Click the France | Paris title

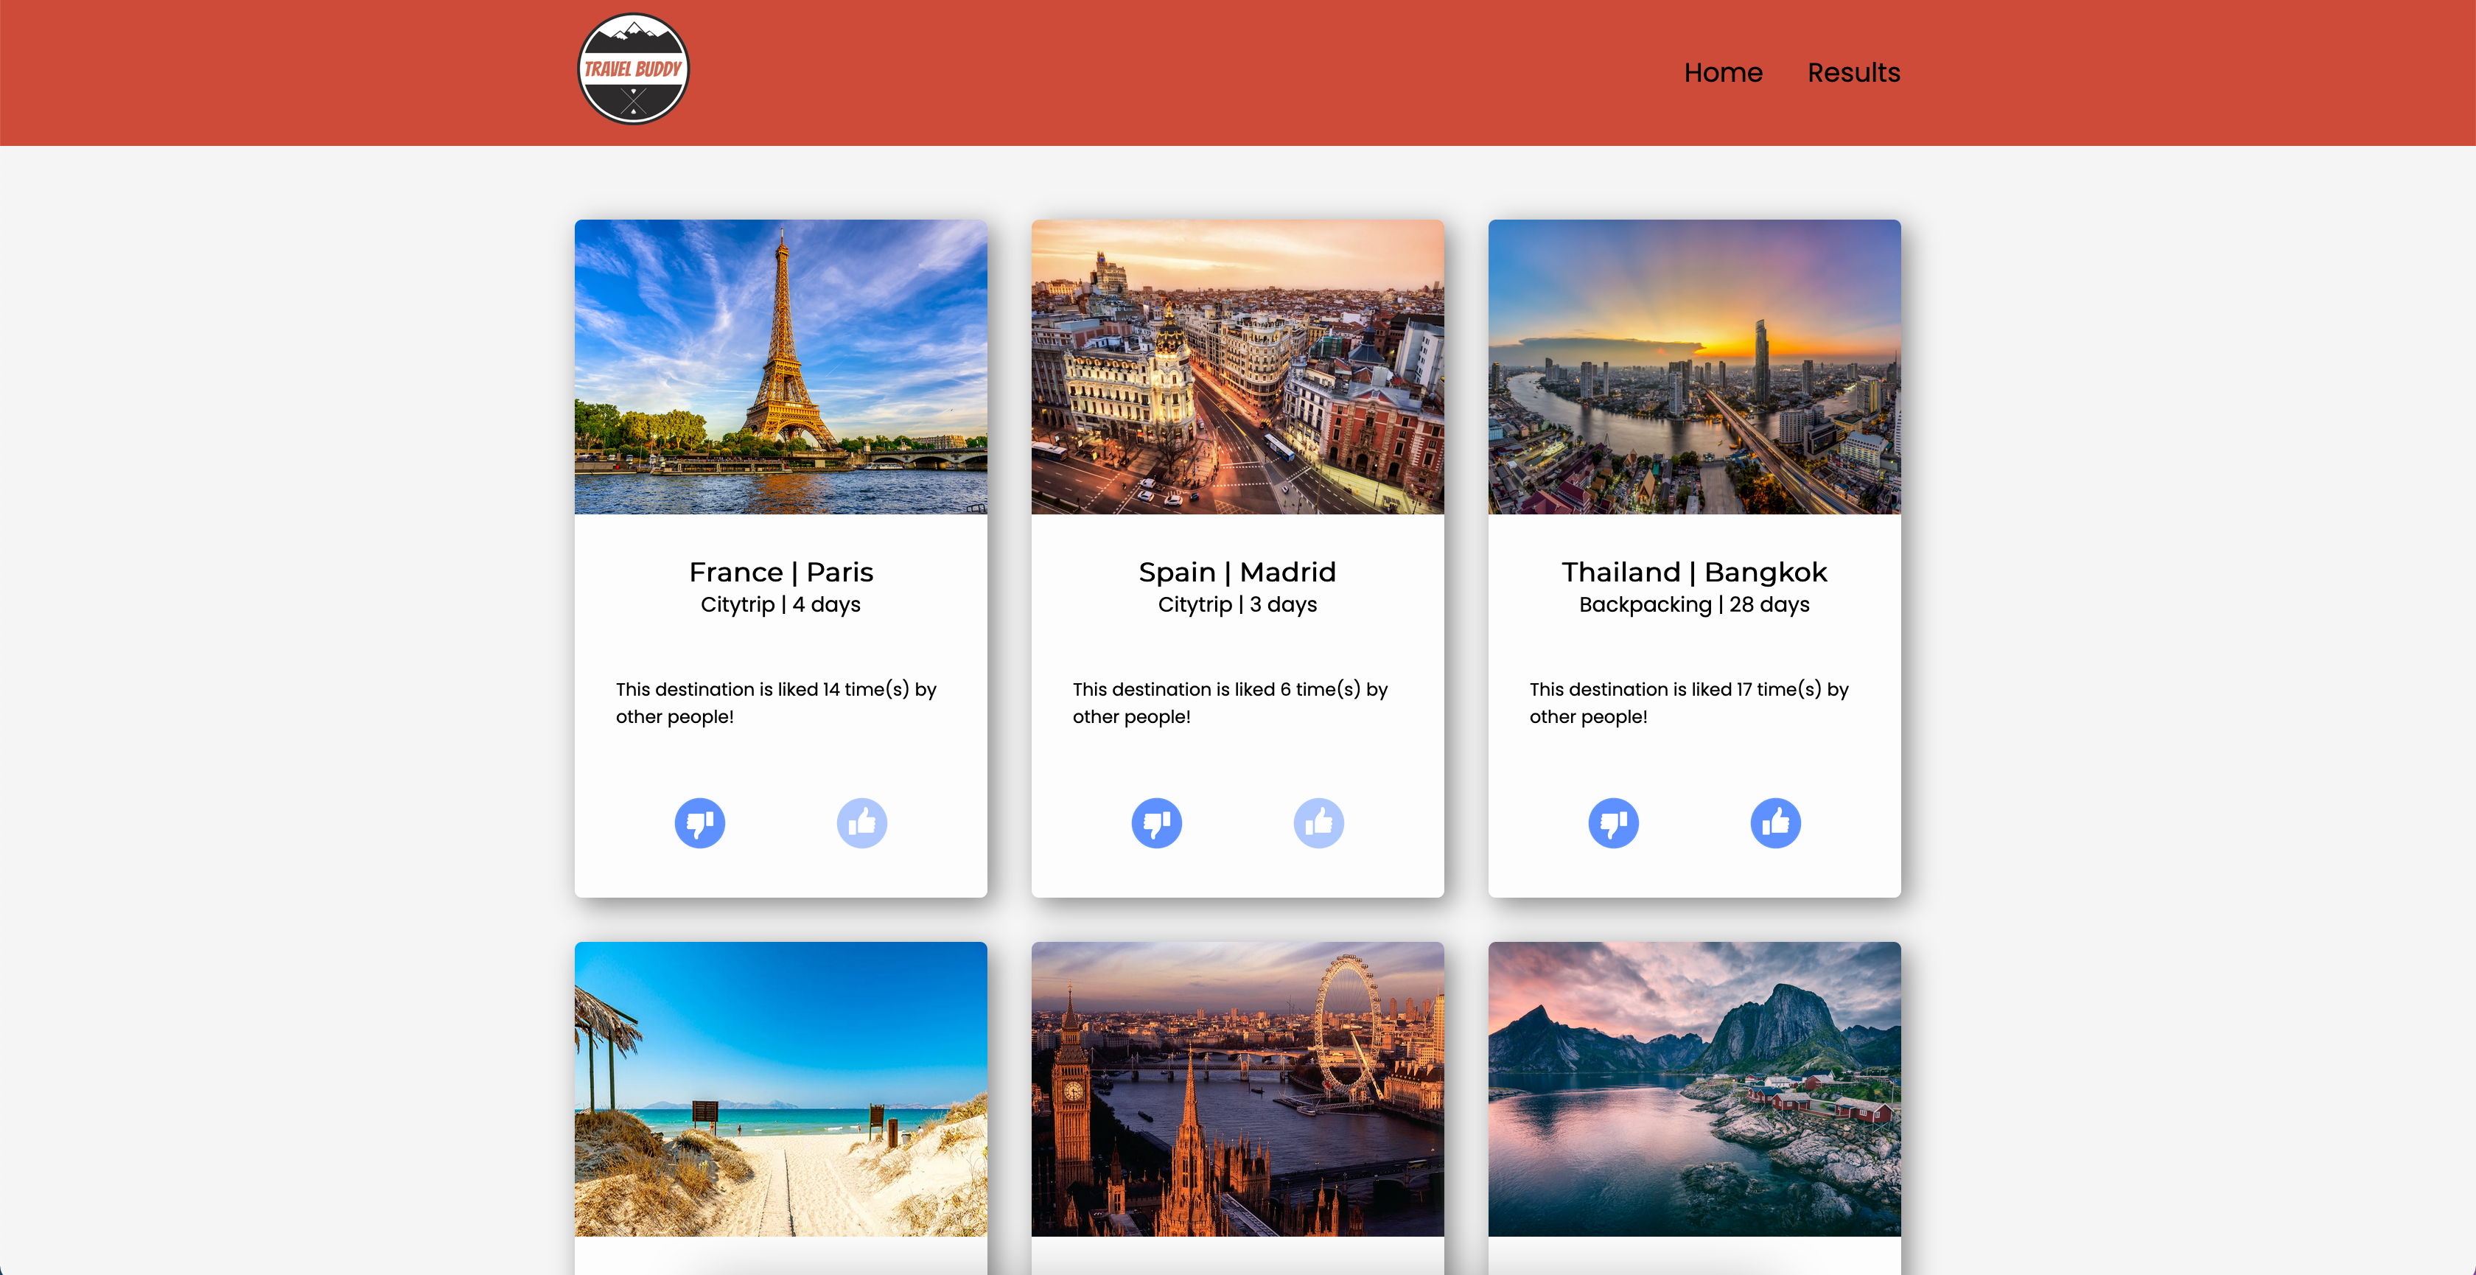[780, 572]
